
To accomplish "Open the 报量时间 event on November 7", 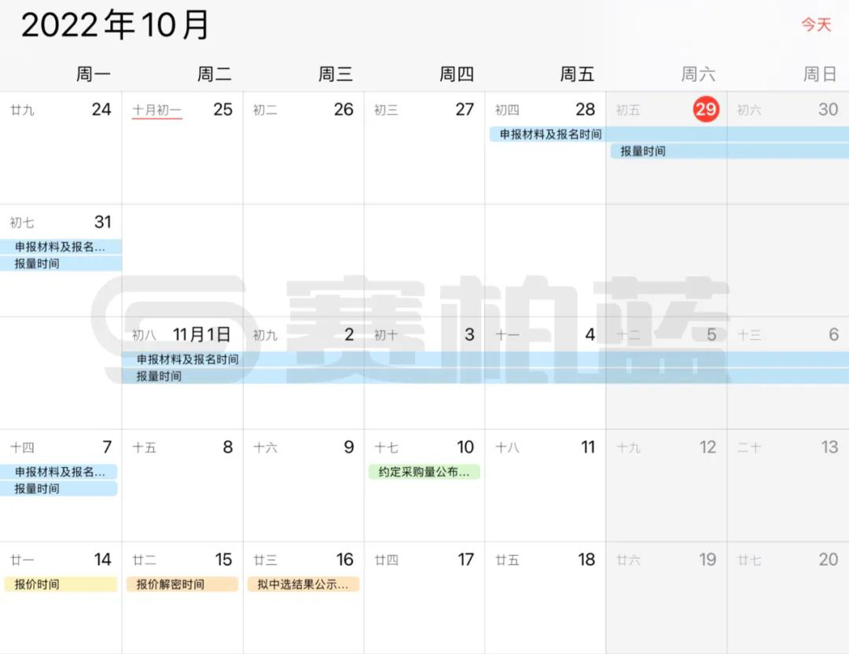I will (58, 488).
